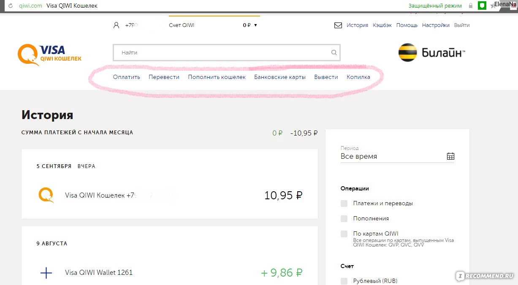This screenshot has height=285, width=518.
Task: Tick the Платежи и переводы checkbox
Action: [344, 204]
